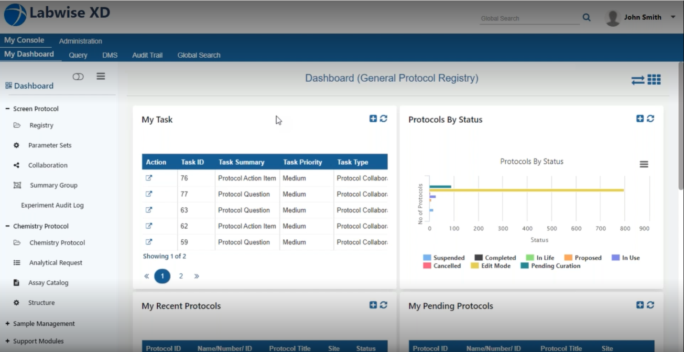
Task: Open the Assay Catalog document icon
Action: coord(16,283)
